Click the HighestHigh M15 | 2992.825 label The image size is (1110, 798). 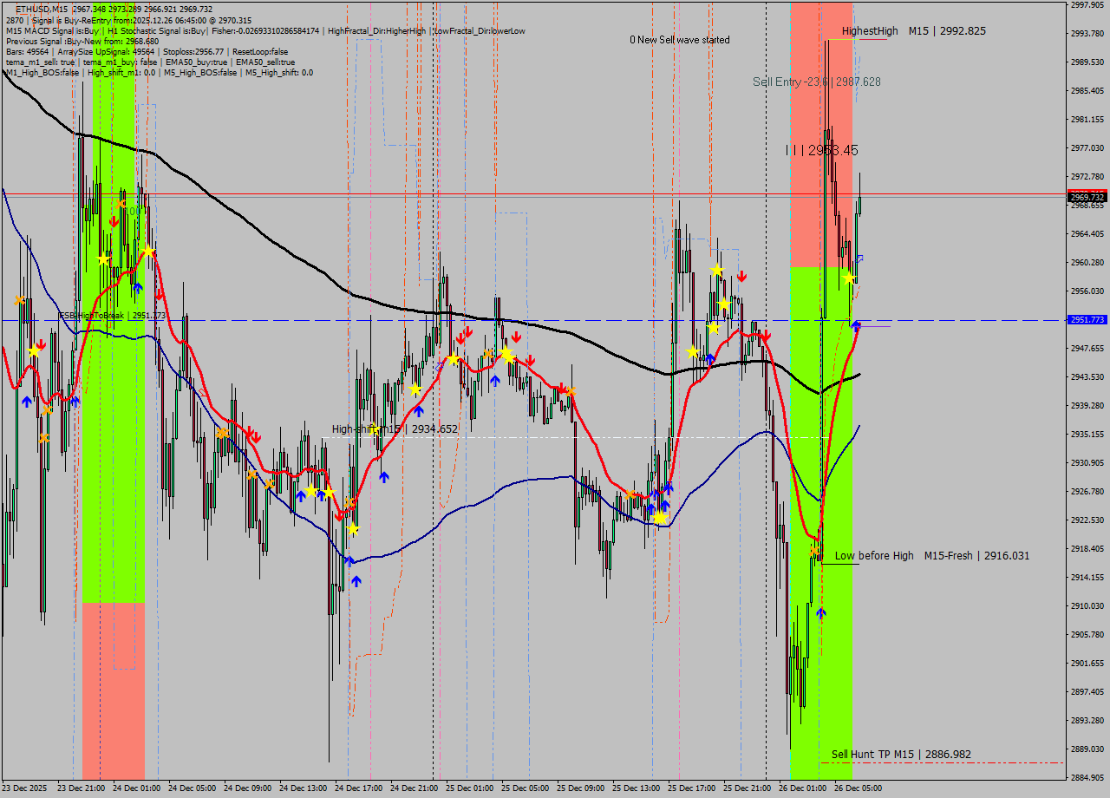(x=913, y=30)
